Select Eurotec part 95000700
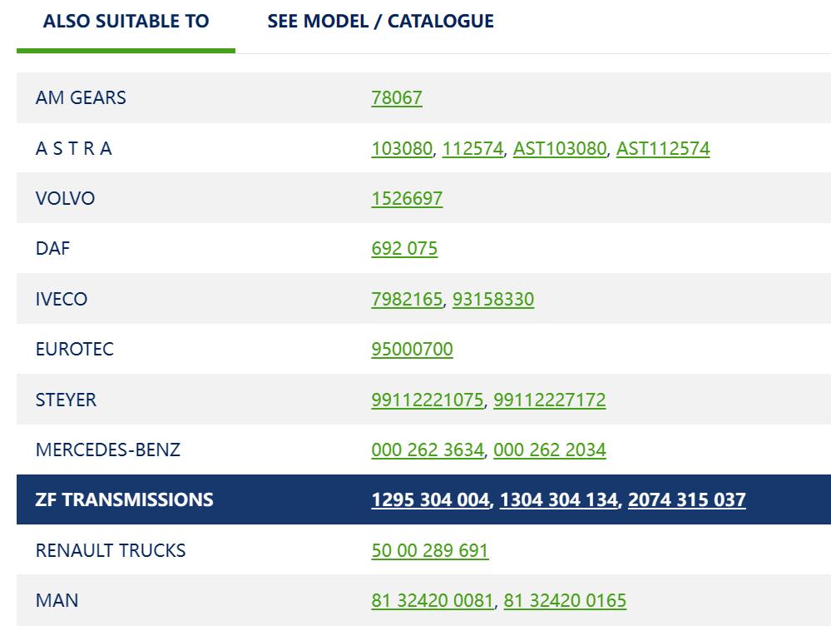 point(412,350)
